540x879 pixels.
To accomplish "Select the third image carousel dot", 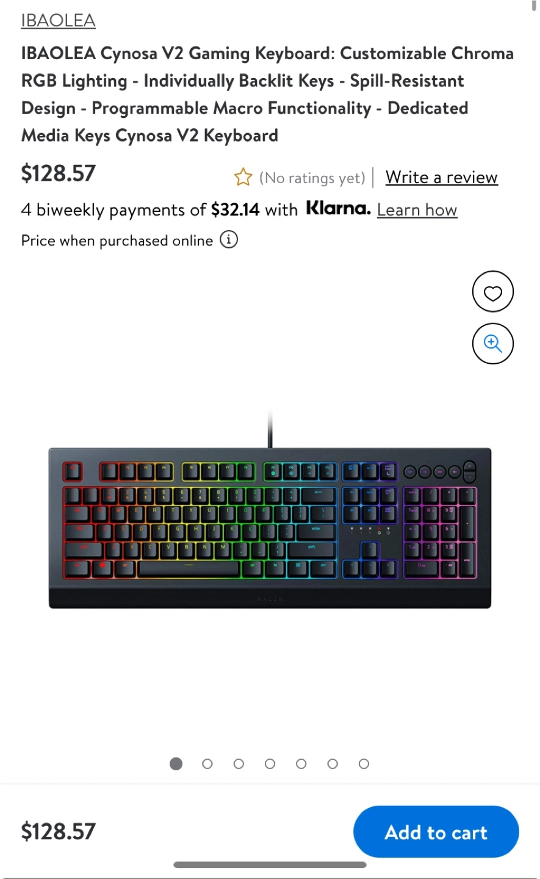I will (x=239, y=764).
